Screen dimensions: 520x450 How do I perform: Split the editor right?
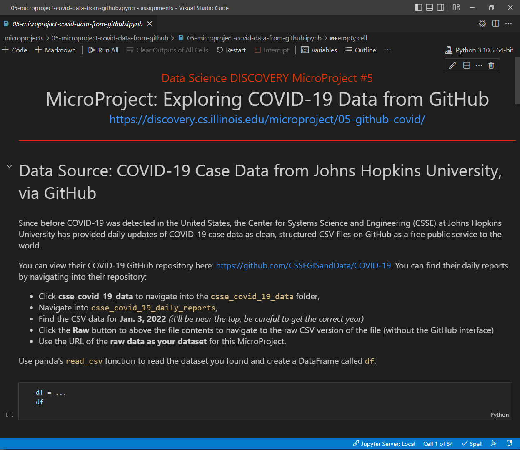pos(496,24)
